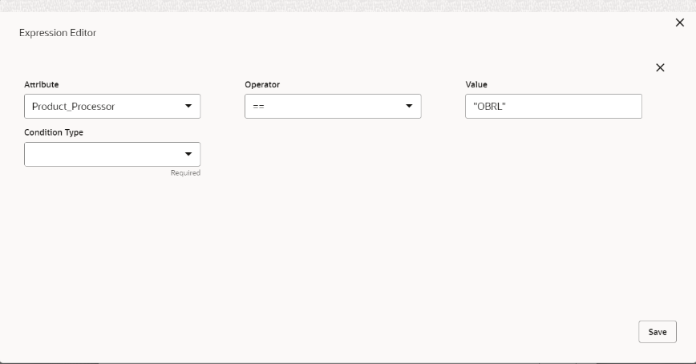Click the Value field label

(476, 84)
